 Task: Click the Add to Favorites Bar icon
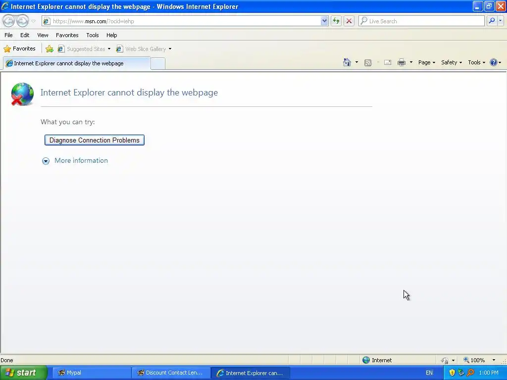(x=49, y=49)
